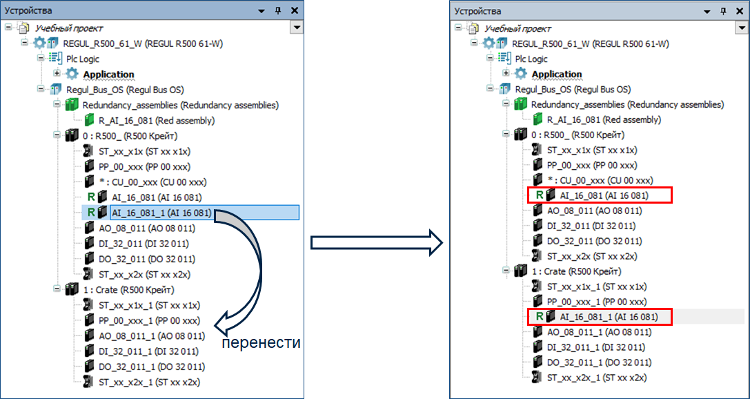
Task: Select AI_16_081_1 under 1 : Crate in right panel
Action: [609, 318]
